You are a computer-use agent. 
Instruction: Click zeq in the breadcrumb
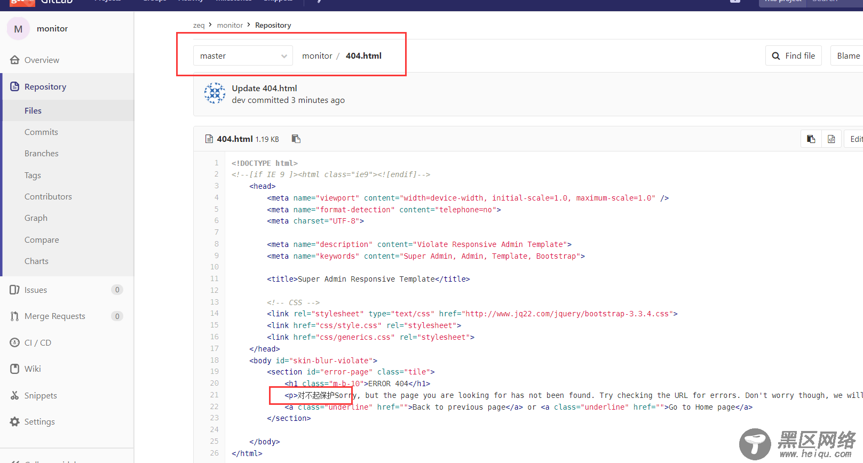click(x=199, y=25)
